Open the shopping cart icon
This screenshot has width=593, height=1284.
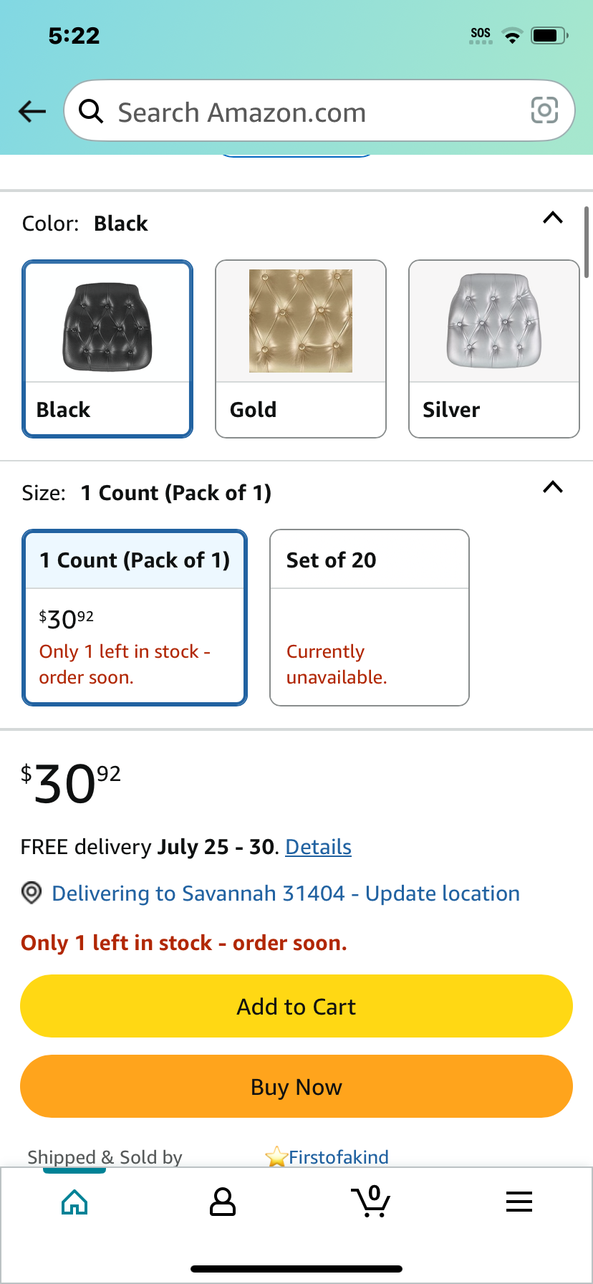tap(371, 1201)
